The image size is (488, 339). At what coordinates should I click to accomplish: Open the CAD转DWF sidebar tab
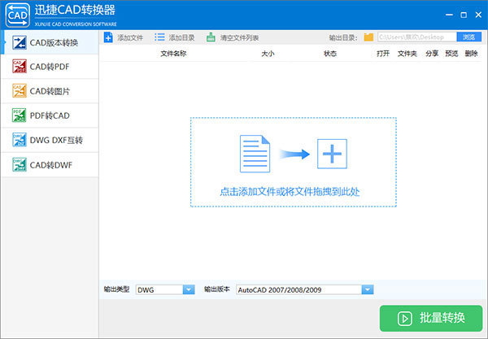click(50, 165)
